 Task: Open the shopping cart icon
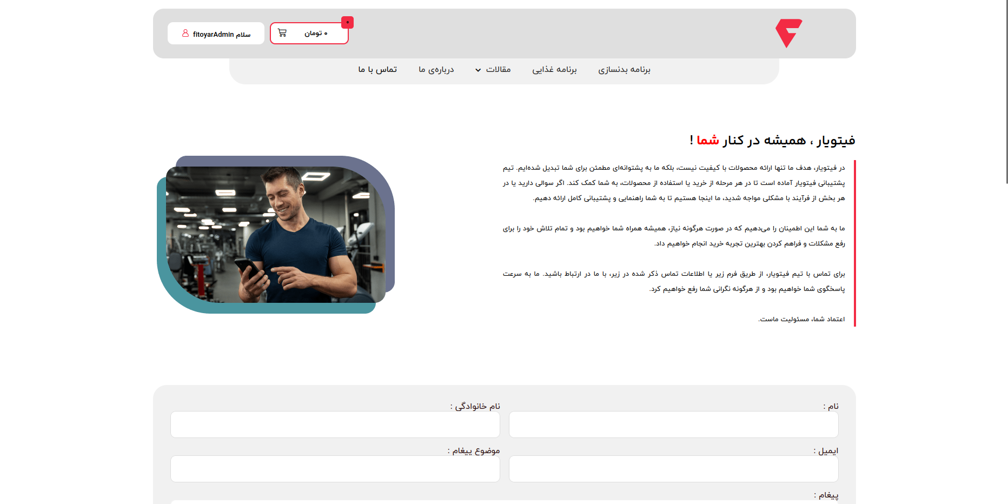(x=282, y=33)
